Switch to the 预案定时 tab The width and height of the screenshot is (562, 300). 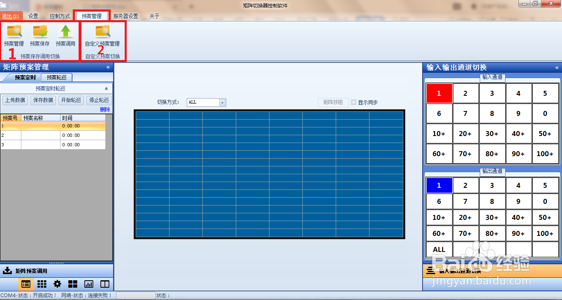(25, 77)
